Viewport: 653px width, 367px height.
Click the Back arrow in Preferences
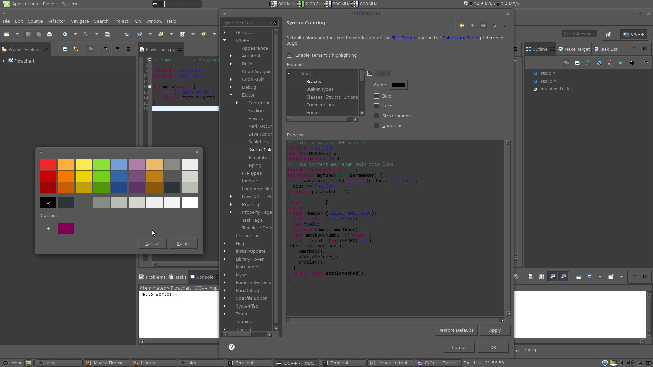(462, 25)
